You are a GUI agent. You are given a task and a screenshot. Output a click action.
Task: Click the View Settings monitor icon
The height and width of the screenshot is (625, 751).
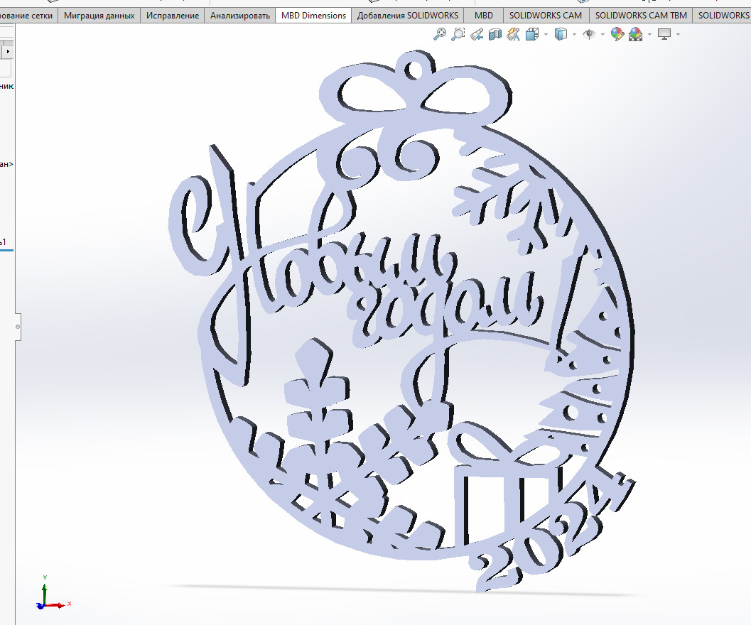(664, 35)
